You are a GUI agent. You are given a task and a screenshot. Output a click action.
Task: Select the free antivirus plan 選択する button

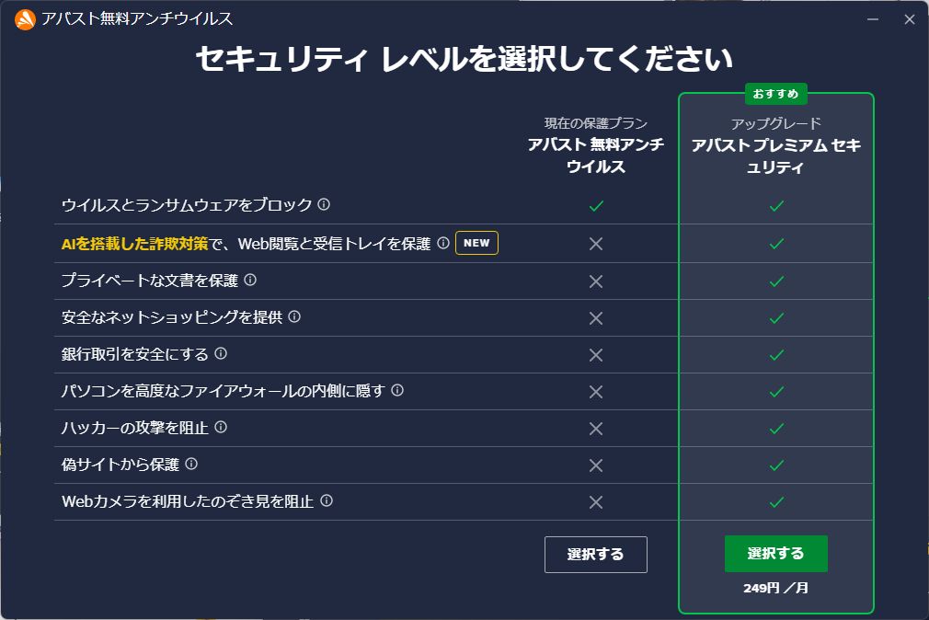tap(595, 555)
